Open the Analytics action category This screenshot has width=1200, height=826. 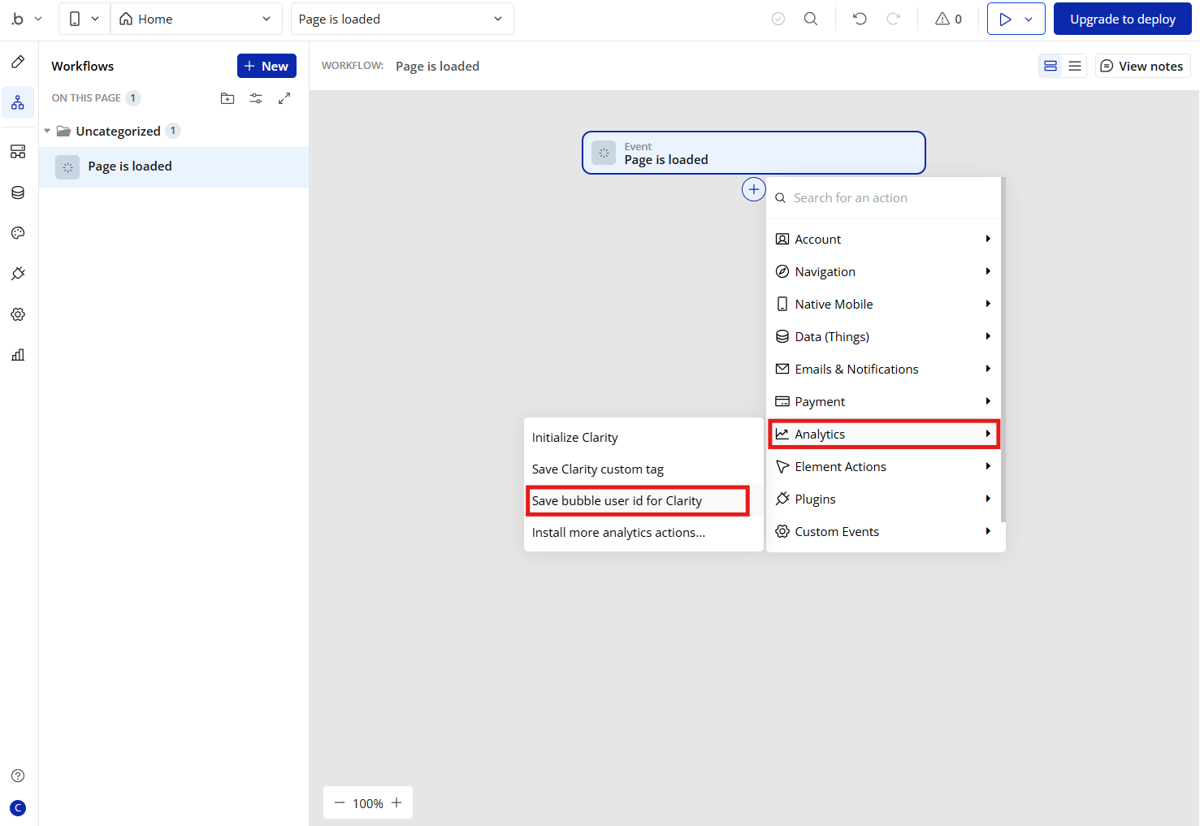coord(884,434)
